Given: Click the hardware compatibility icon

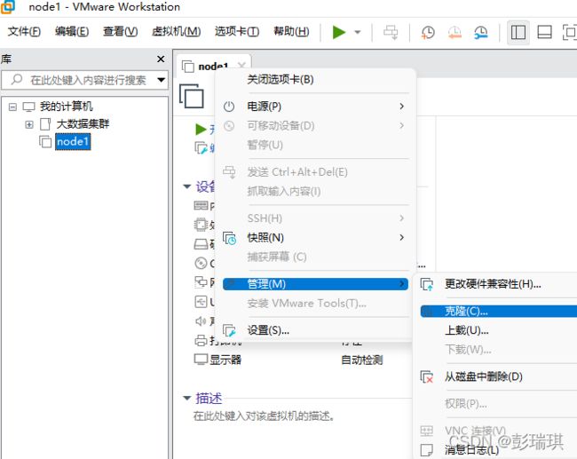Looking at the screenshot, I should (427, 284).
